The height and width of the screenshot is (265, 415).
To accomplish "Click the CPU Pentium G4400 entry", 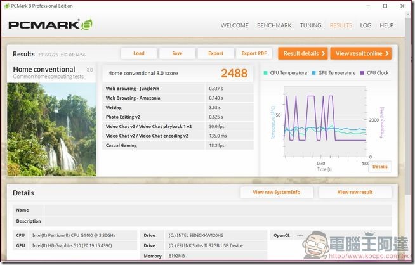I will click(75, 235).
